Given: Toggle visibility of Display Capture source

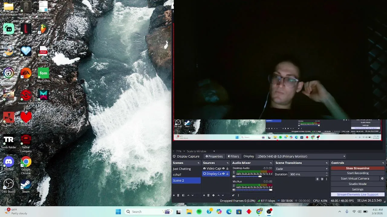Looking at the screenshot, I should [x=223, y=174].
